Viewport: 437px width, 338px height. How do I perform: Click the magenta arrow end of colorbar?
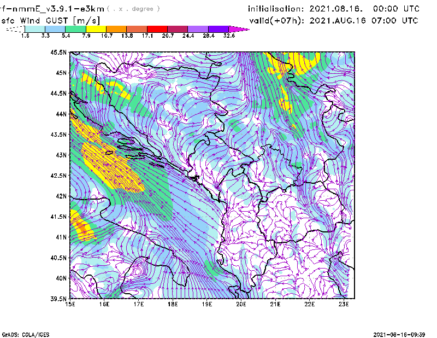point(239,29)
